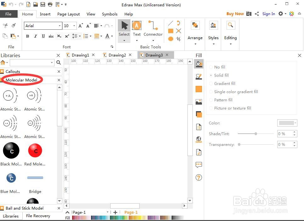Switch to the Drawing2 document tab
The height and width of the screenshot is (221, 304).
(x=117, y=55)
